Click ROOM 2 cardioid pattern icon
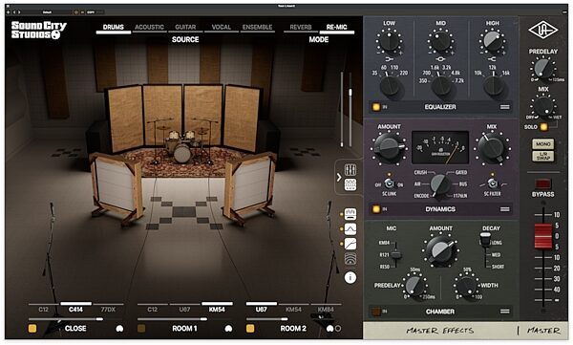 [329, 329]
